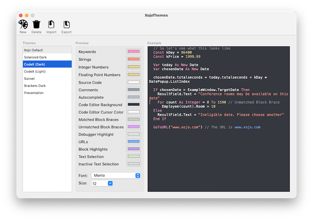Open the Autocomplete color swatch

tap(133, 97)
